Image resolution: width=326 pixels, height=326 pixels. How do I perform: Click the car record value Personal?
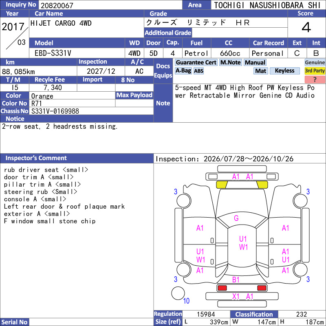pos(267,53)
